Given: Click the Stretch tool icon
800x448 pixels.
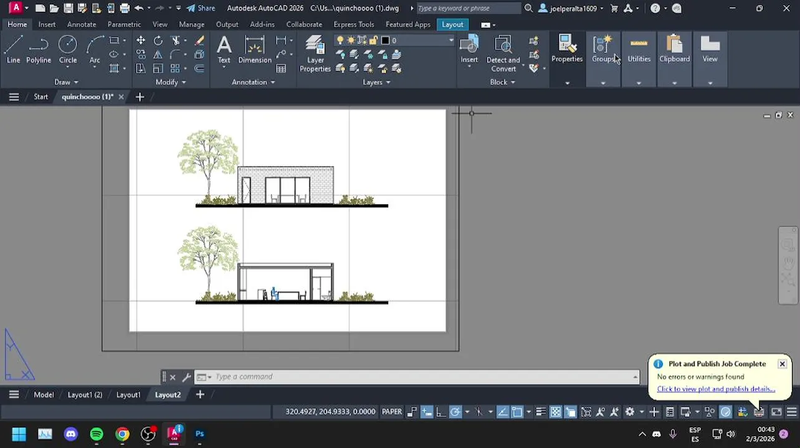Looking at the screenshot, I should [141, 68].
